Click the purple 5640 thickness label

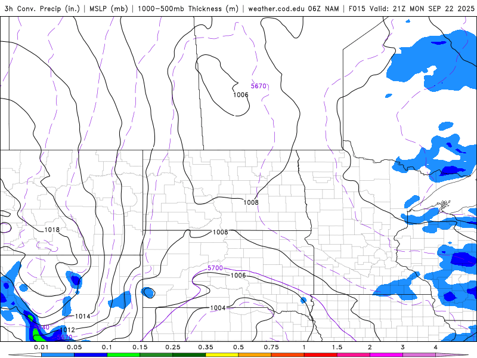(x=41, y=328)
